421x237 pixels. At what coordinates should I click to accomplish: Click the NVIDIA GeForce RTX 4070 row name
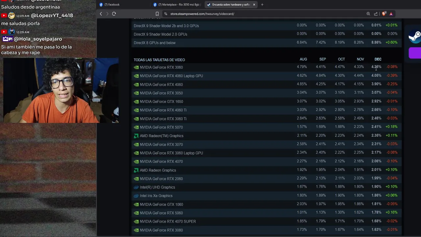(161, 162)
